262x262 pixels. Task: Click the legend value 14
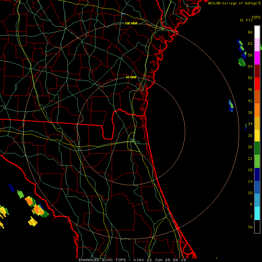[x=250, y=181]
